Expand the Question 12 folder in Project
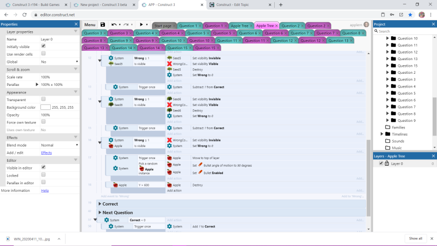This screenshot has width=437, height=246. click(x=387, y=52)
